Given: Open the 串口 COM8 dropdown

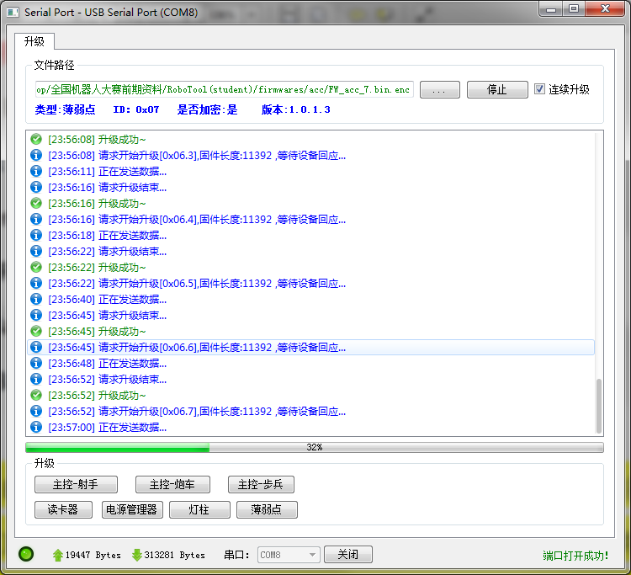Looking at the screenshot, I should point(289,555).
